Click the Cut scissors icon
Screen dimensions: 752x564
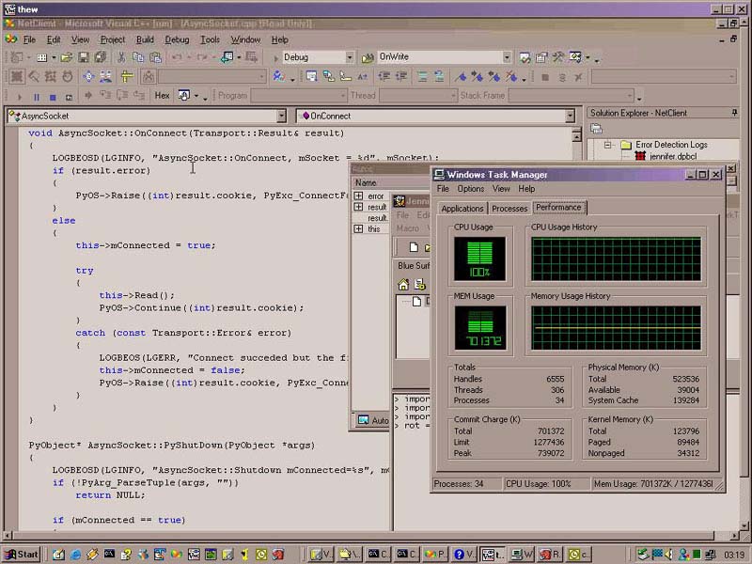121,57
